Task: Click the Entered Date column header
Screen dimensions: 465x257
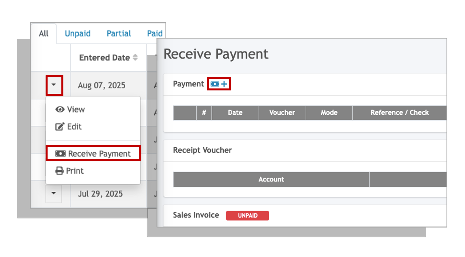Action: coord(108,57)
